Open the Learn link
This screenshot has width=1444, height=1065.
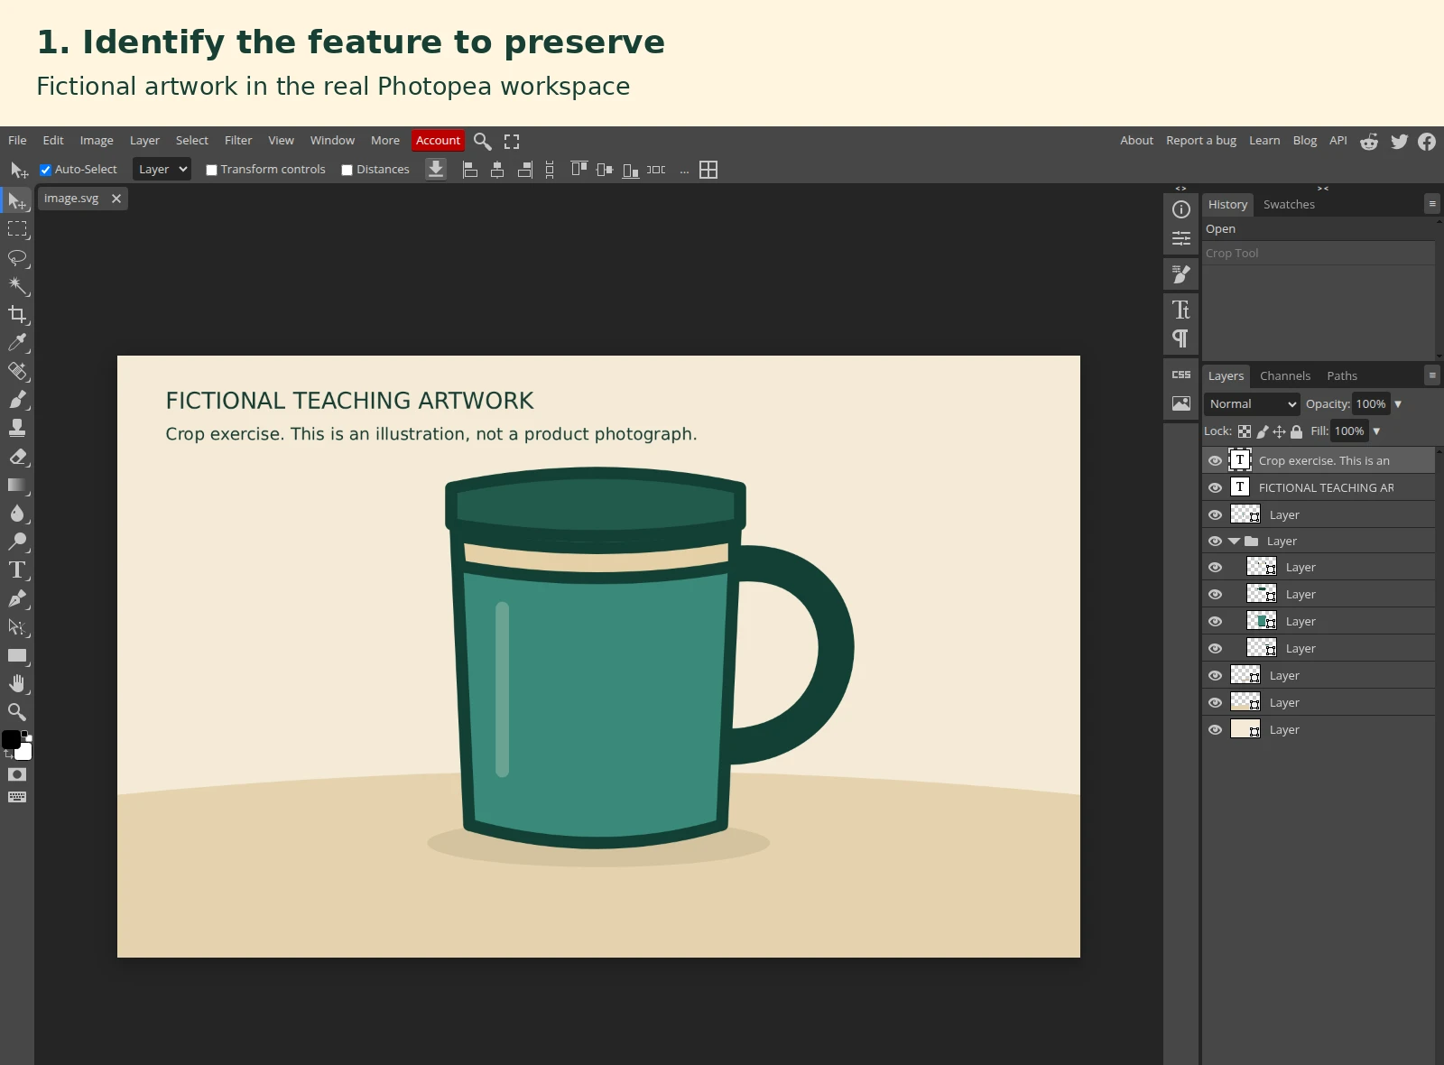point(1264,141)
